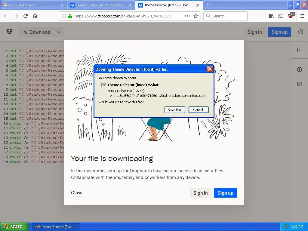The height and width of the screenshot is (231, 308).
Task: Open a new browser tab
Action: (208, 5)
